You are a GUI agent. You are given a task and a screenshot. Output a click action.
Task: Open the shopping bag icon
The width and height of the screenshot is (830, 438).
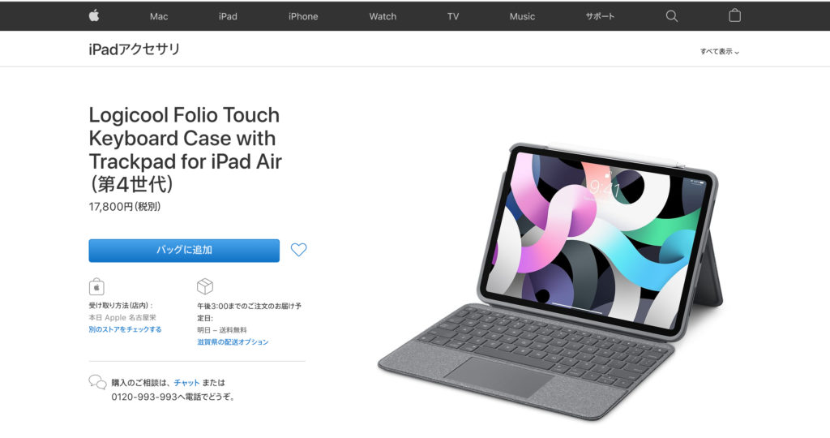click(734, 15)
